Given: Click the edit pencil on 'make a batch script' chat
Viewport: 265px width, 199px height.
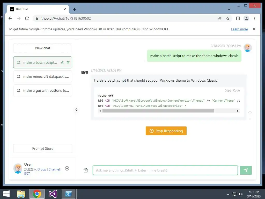Looking at the screenshot, I should click(62, 63).
